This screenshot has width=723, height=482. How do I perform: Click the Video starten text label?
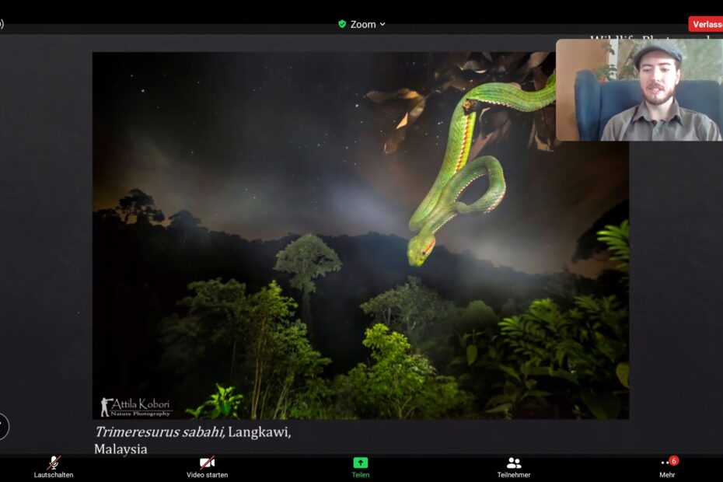point(207,475)
